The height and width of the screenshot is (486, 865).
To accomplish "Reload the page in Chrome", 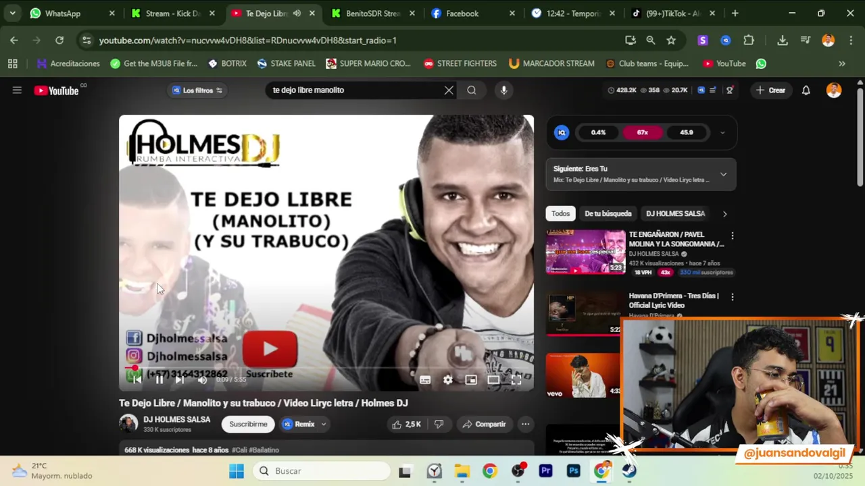I will coord(59,40).
